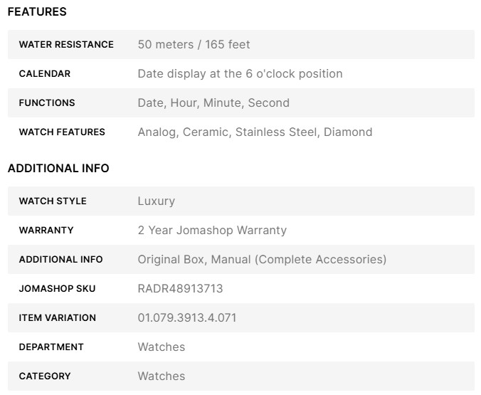
Task: Click the 50 meters / 165 feet value
Action: (194, 45)
